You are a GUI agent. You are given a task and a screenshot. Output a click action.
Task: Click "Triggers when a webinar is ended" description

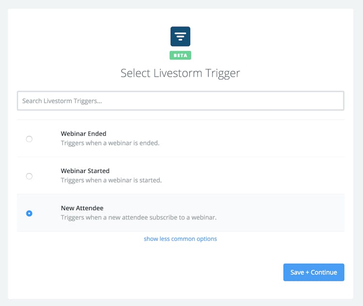(110, 143)
